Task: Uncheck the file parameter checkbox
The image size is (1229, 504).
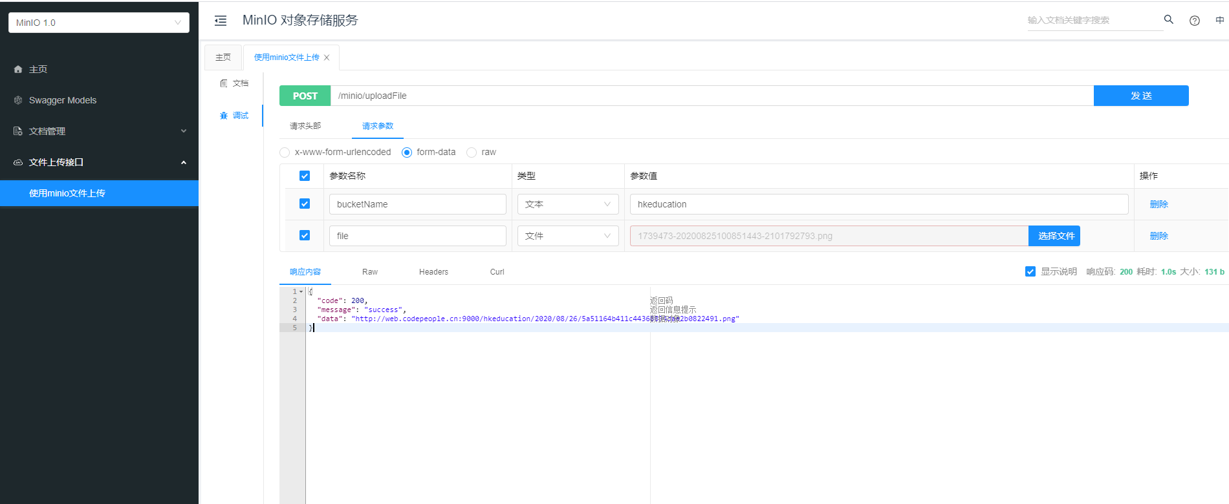Action: pyautogui.click(x=305, y=235)
